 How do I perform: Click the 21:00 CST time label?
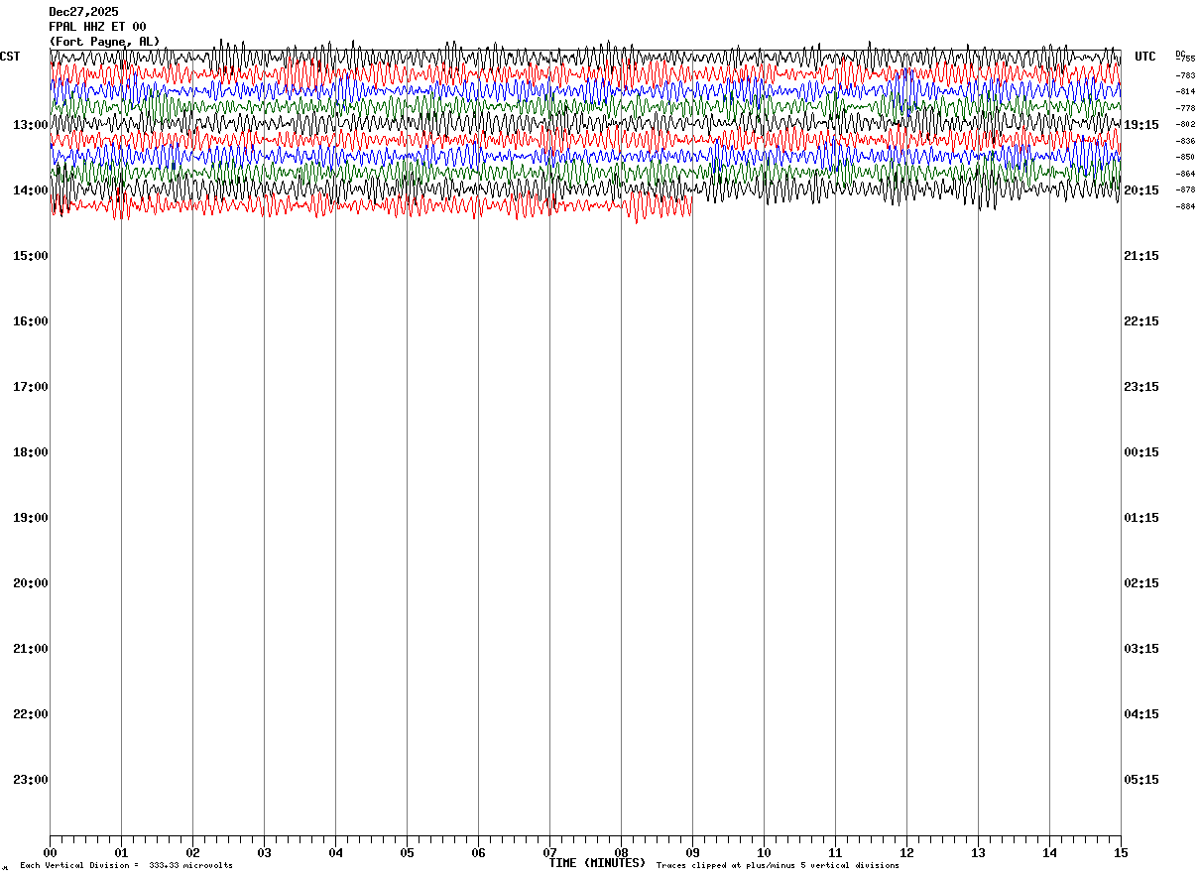tap(31, 649)
